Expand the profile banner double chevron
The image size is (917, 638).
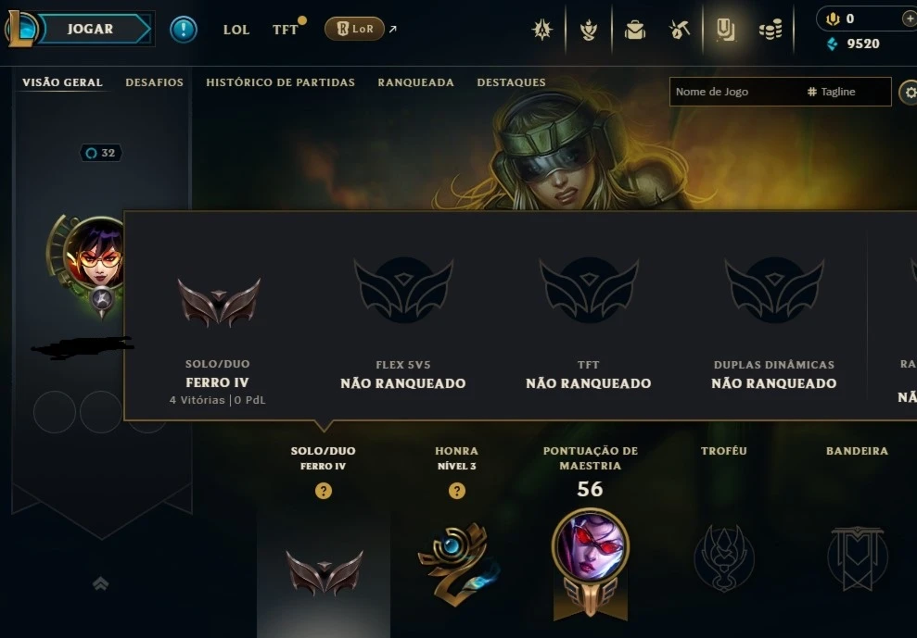(100, 583)
